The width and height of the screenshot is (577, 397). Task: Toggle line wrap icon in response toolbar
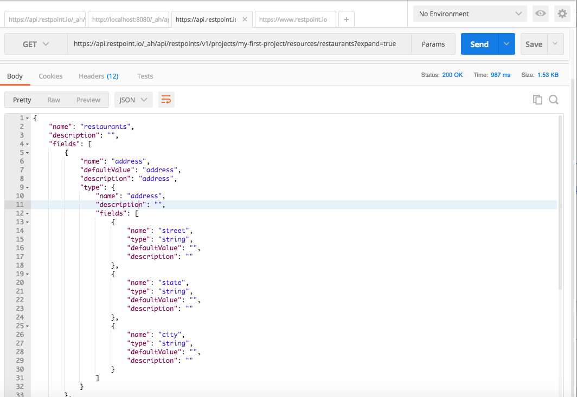[x=166, y=100]
